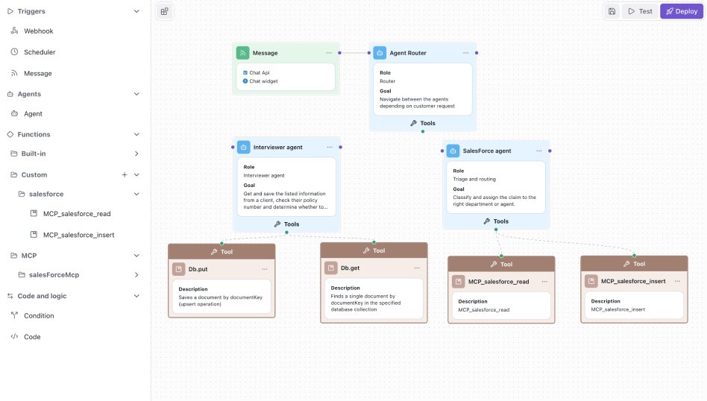Click Interviewer agent goal text
The width and height of the screenshot is (707, 401).
tap(286, 200)
